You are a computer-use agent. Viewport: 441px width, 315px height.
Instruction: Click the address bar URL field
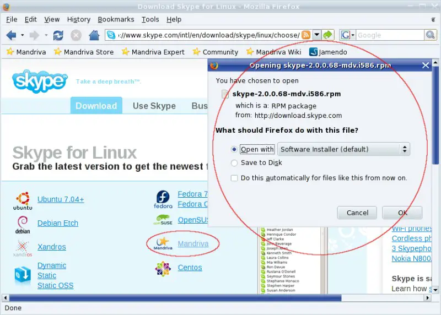[209, 35]
